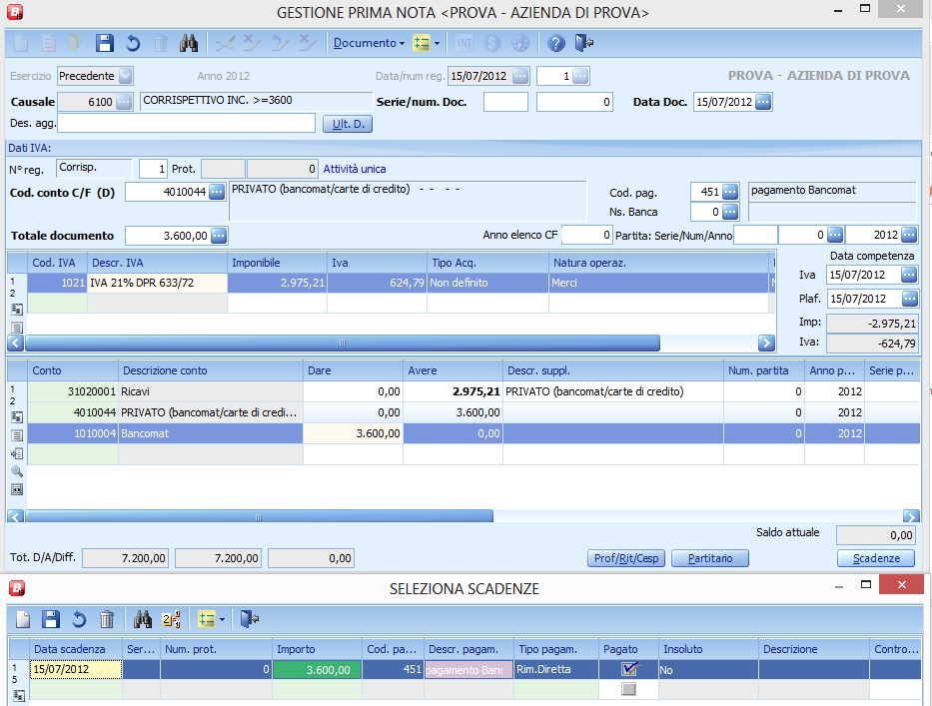
Task: Click the new document icon in Seleziona Scadenze toolbar
Action: click(x=22, y=619)
